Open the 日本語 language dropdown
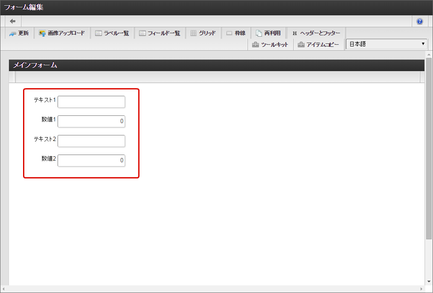This screenshot has height=293, width=433. point(387,44)
